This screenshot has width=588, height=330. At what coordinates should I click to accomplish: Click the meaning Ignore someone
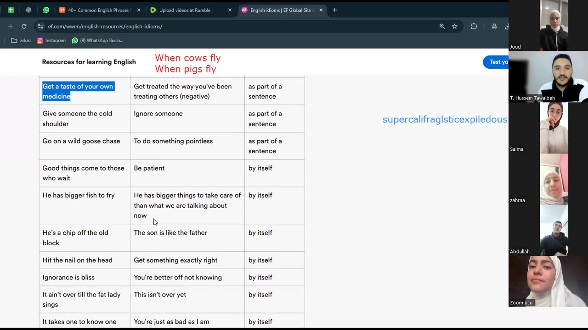[x=158, y=114]
